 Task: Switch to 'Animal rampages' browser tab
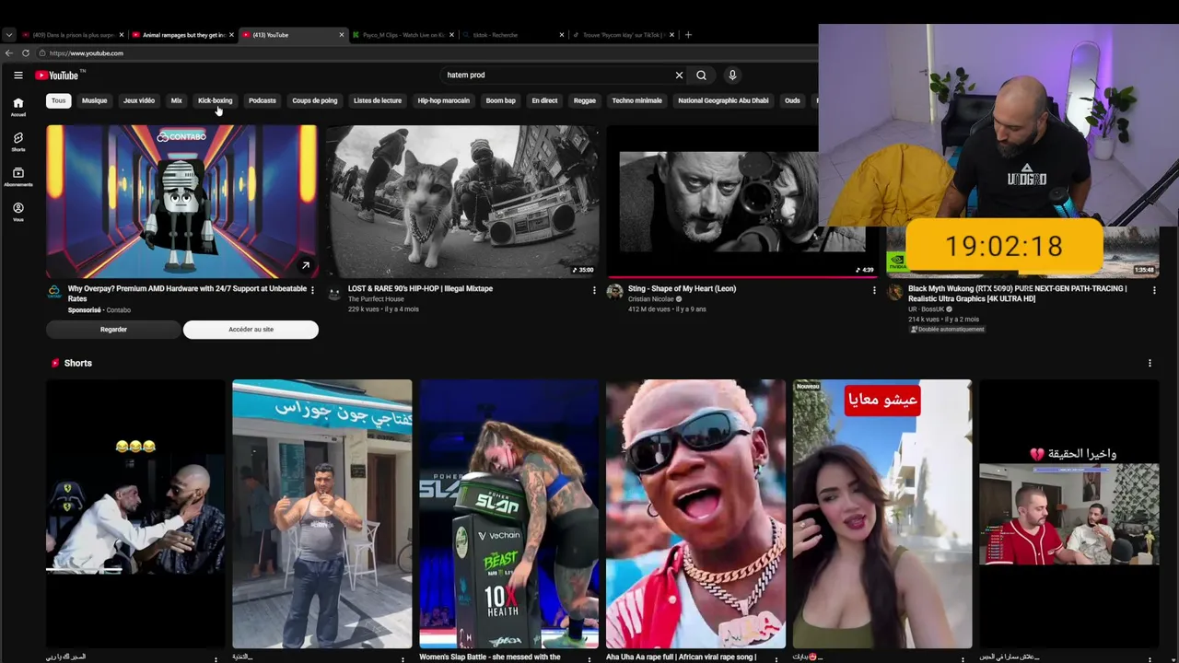(183, 35)
